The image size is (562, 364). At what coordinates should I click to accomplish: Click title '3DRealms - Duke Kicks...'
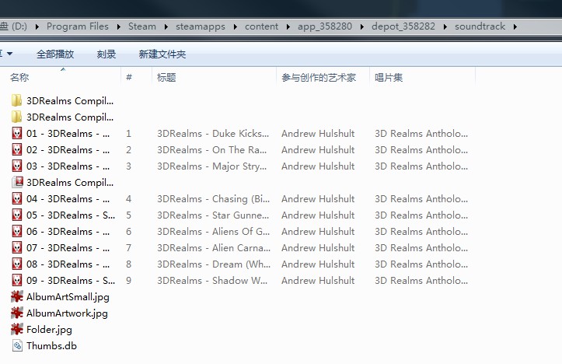tap(213, 134)
